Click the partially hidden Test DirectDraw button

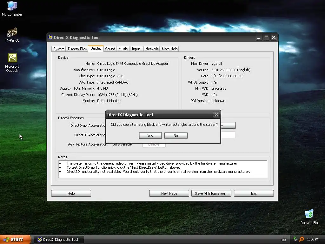pyautogui.click(x=228, y=125)
